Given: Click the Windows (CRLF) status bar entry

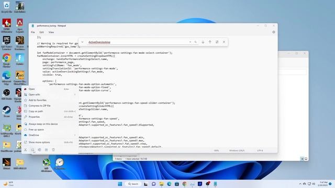Looking at the screenshot, I should [x=237, y=150].
